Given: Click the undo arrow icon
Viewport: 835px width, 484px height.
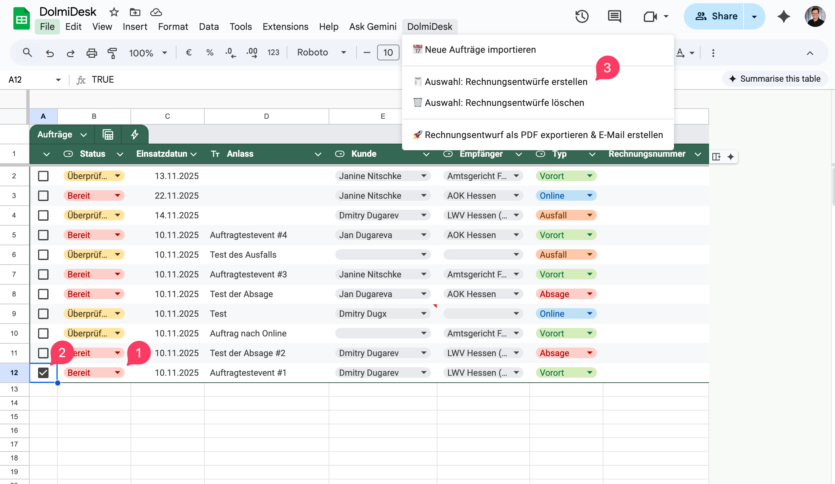Looking at the screenshot, I should point(50,53).
